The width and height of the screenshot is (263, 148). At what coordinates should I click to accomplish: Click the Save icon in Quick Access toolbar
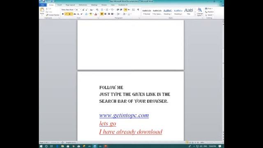[x=44, y=1]
